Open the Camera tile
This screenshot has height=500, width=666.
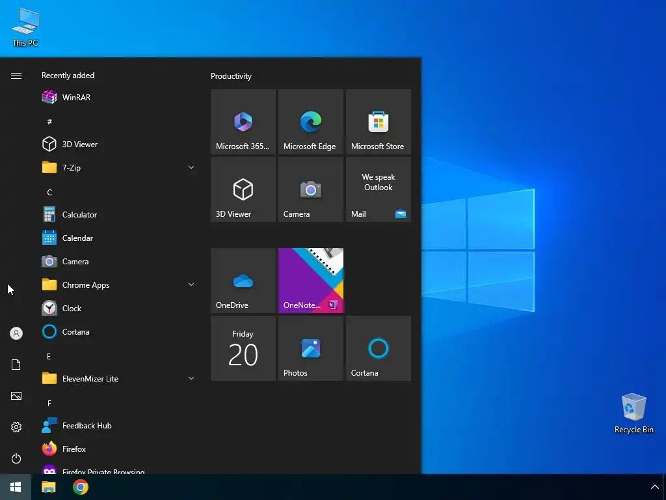point(310,189)
